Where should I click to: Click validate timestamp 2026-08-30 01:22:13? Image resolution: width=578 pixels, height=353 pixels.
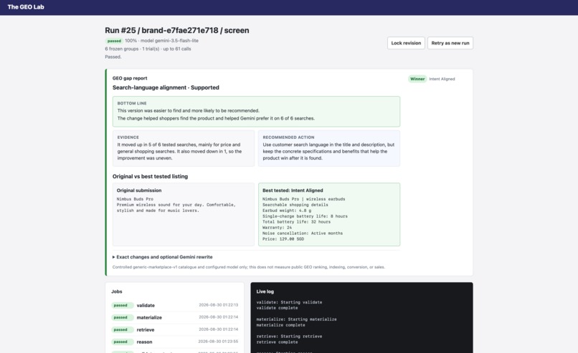pos(219,305)
